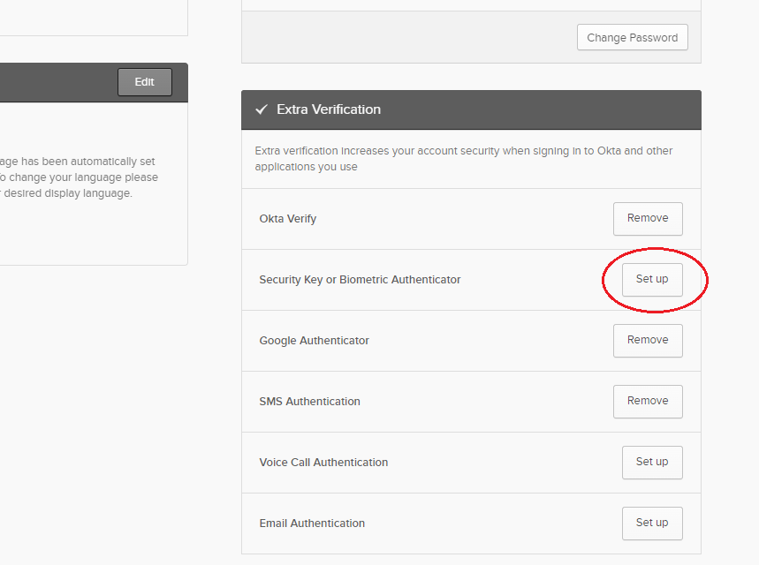
Task: Click the Okta Verify row label
Action: tap(287, 219)
